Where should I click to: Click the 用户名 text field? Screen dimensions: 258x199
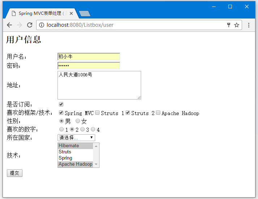tap(89, 57)
